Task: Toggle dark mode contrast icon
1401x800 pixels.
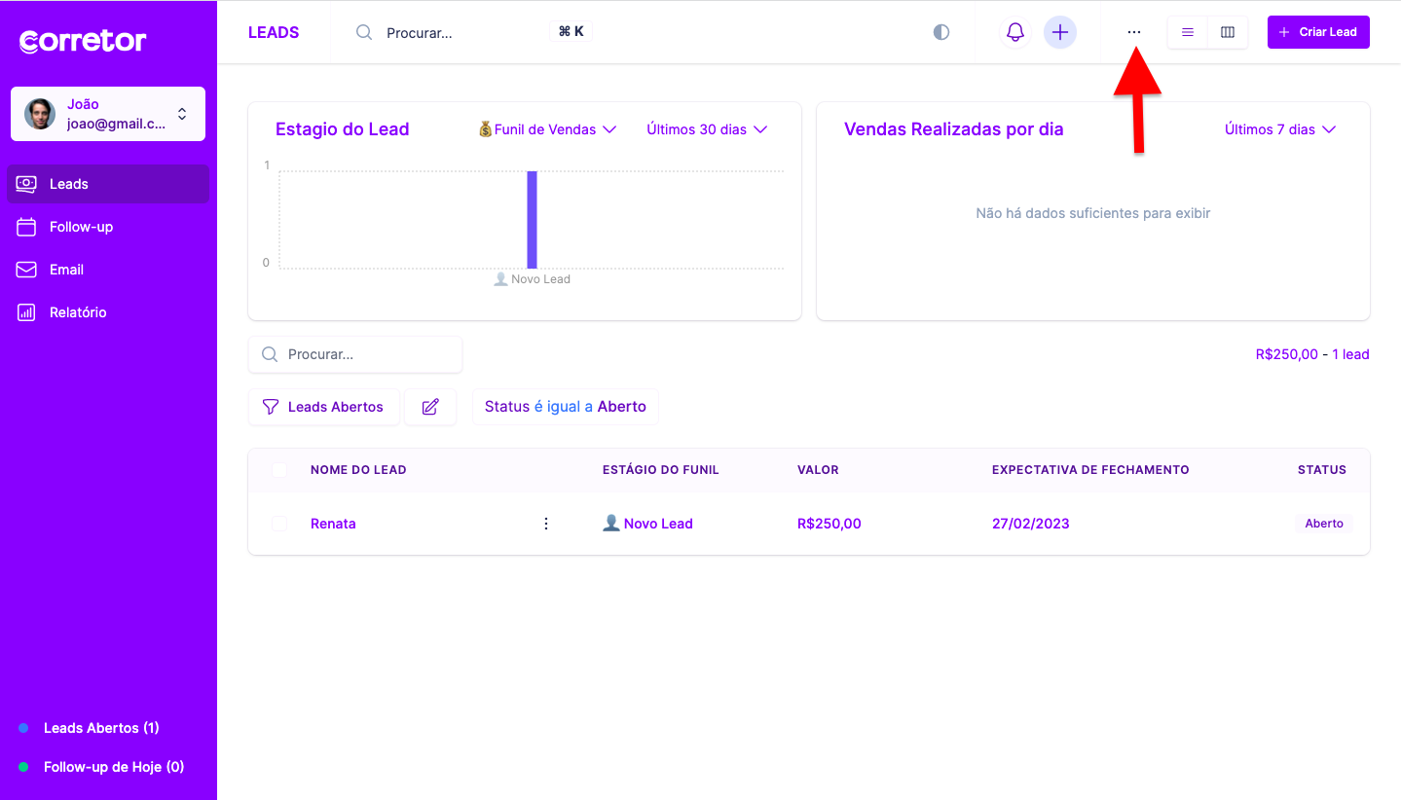Action: [x=940, y=32]
